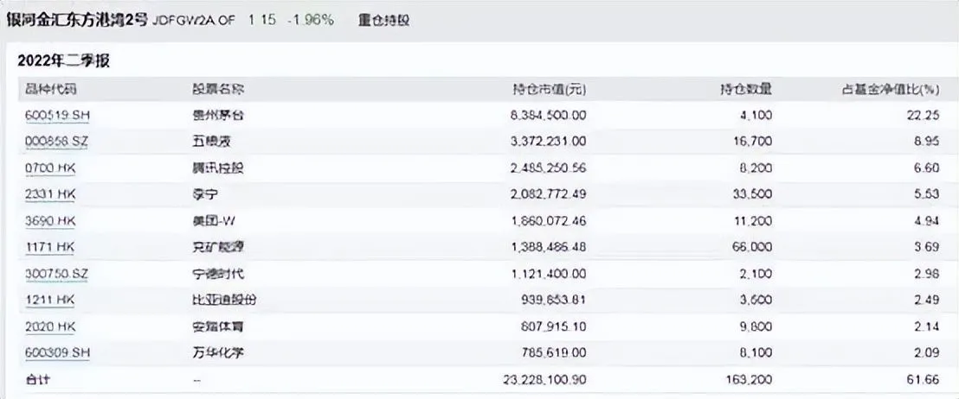Select stock name 贵州茅台

pyautogui.click(x=218, y=116)
